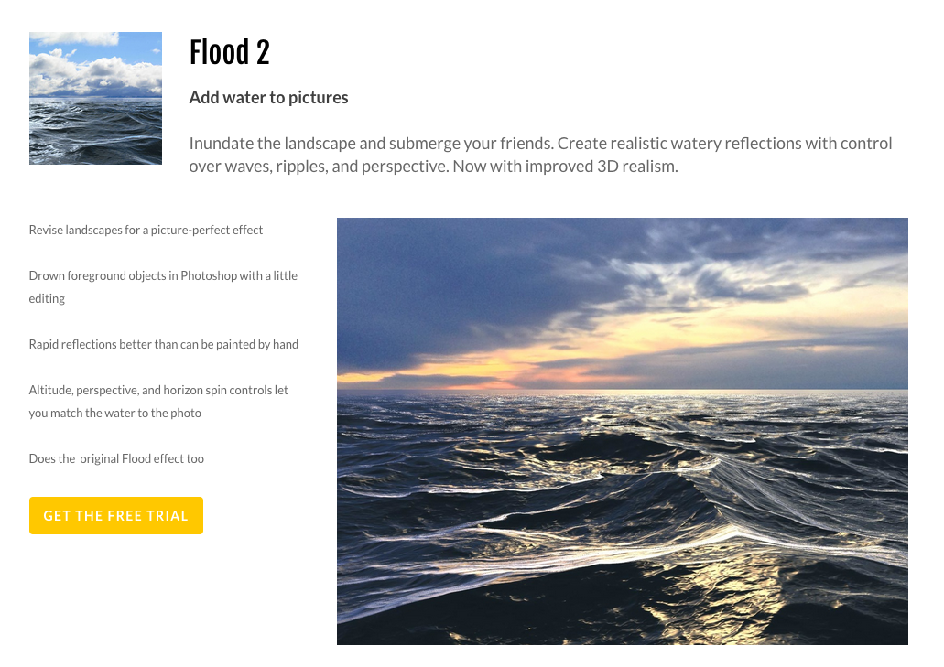
Task: Click the Inundate the landscape description paragraph
Action: tap(540, 155)
